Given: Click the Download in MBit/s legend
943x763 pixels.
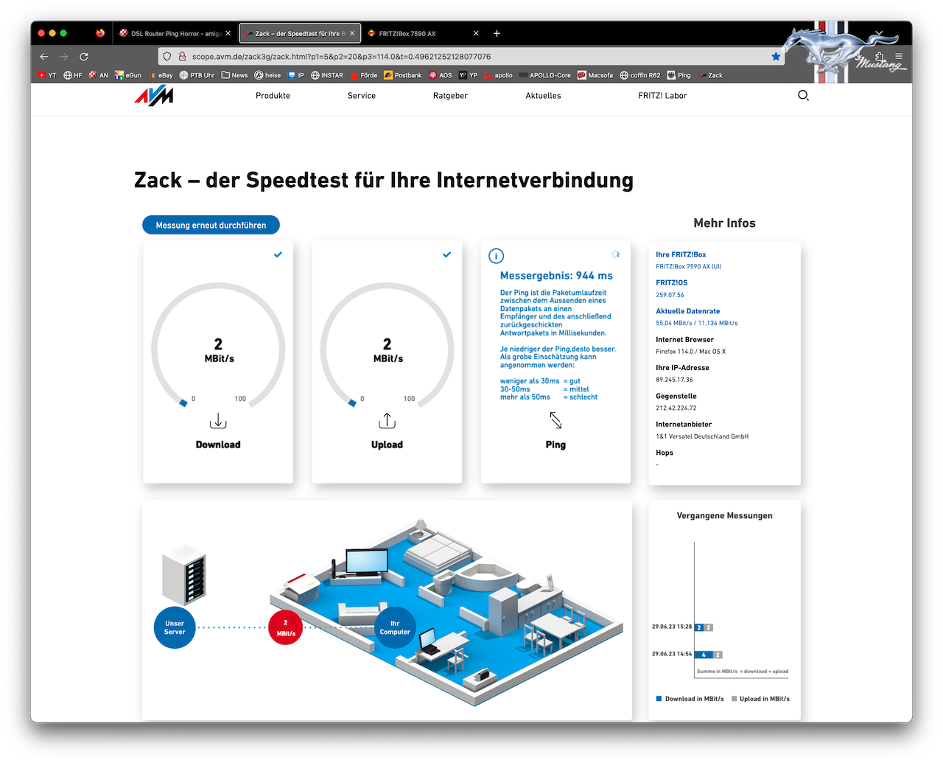Looking at the screenshot, I should [690, 699].
